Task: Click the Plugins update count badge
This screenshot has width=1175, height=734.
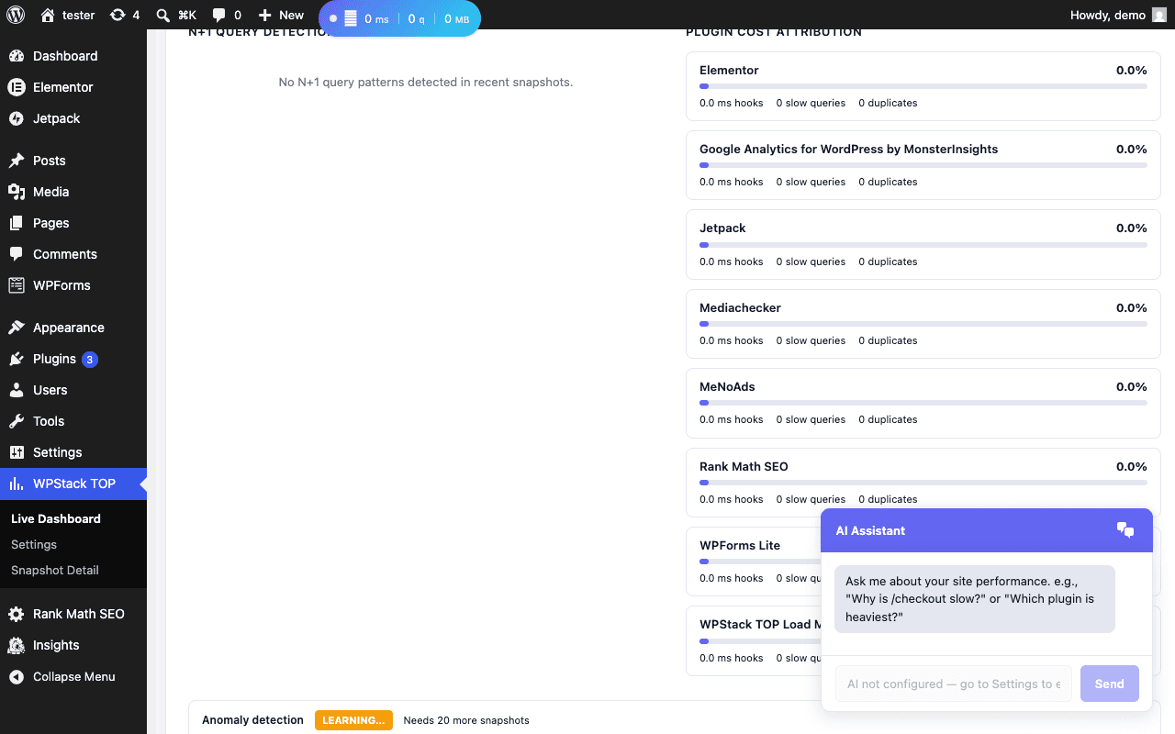Action: (90, 360)
